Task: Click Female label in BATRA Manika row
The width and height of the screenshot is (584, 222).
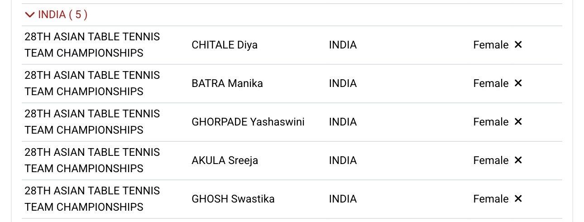Action: (x=491, y=83)
